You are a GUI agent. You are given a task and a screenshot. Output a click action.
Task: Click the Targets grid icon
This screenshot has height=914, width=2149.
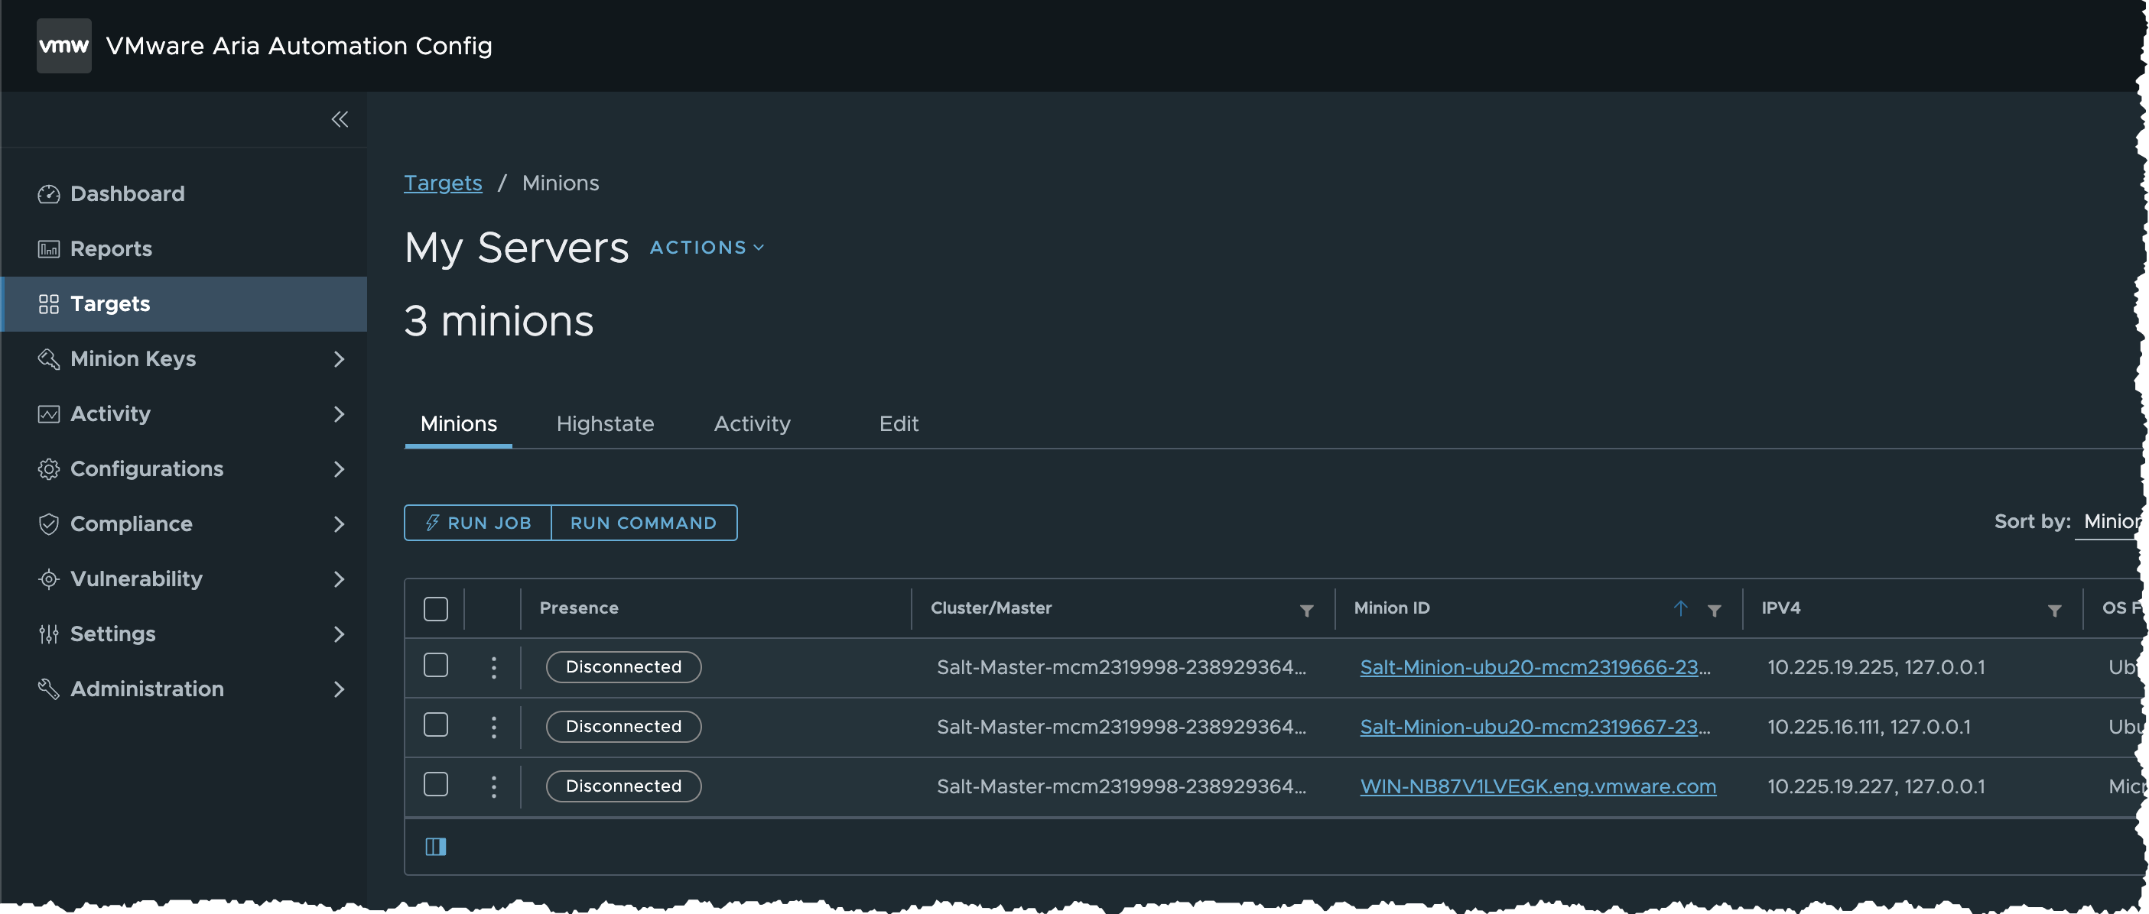coord(48,304)
